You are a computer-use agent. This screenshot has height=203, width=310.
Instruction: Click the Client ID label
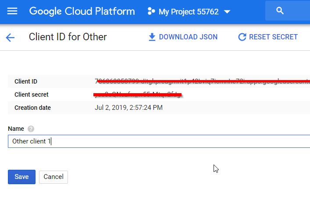tap(26, 81)
